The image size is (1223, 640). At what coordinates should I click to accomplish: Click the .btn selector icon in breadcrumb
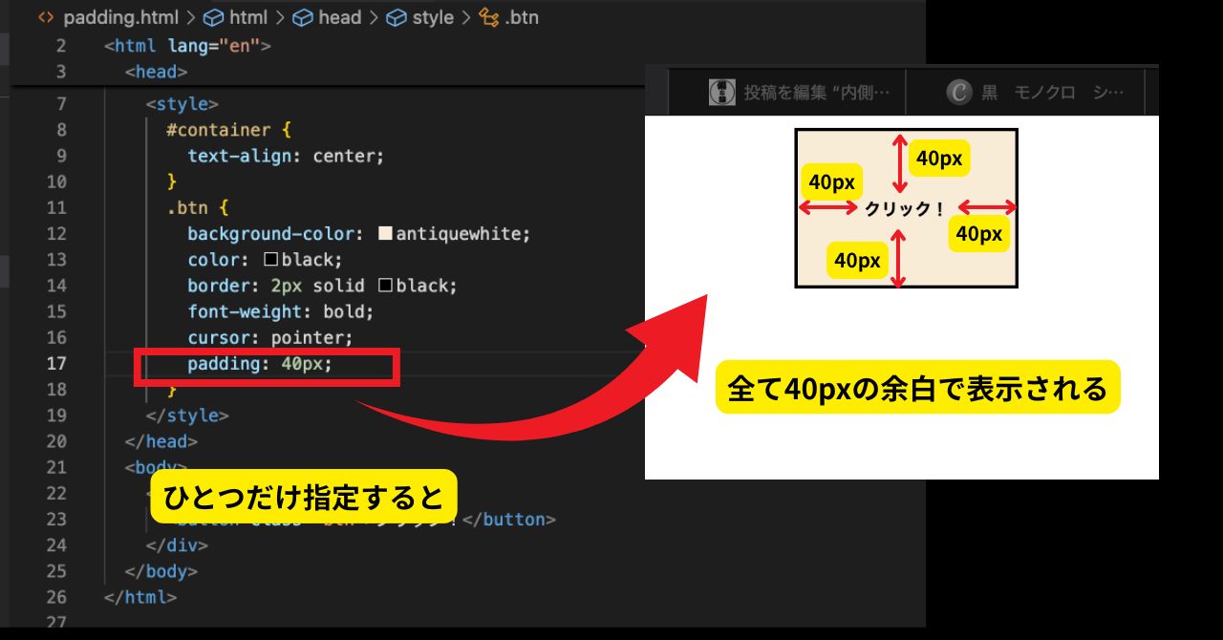point(489,18)
